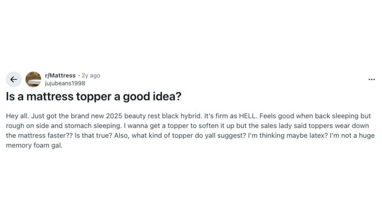Select the post body text
This screenshot has height=215, width=382.
coord(187,131)
